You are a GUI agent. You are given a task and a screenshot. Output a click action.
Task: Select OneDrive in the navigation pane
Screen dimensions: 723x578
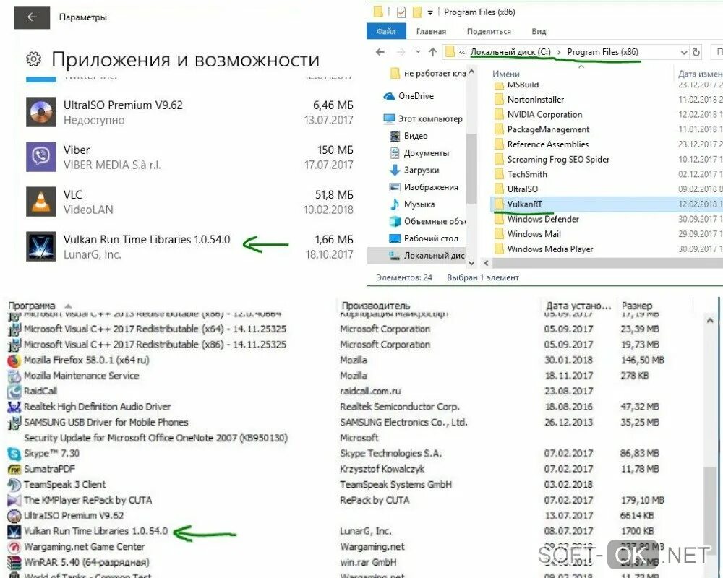[409, 96]
